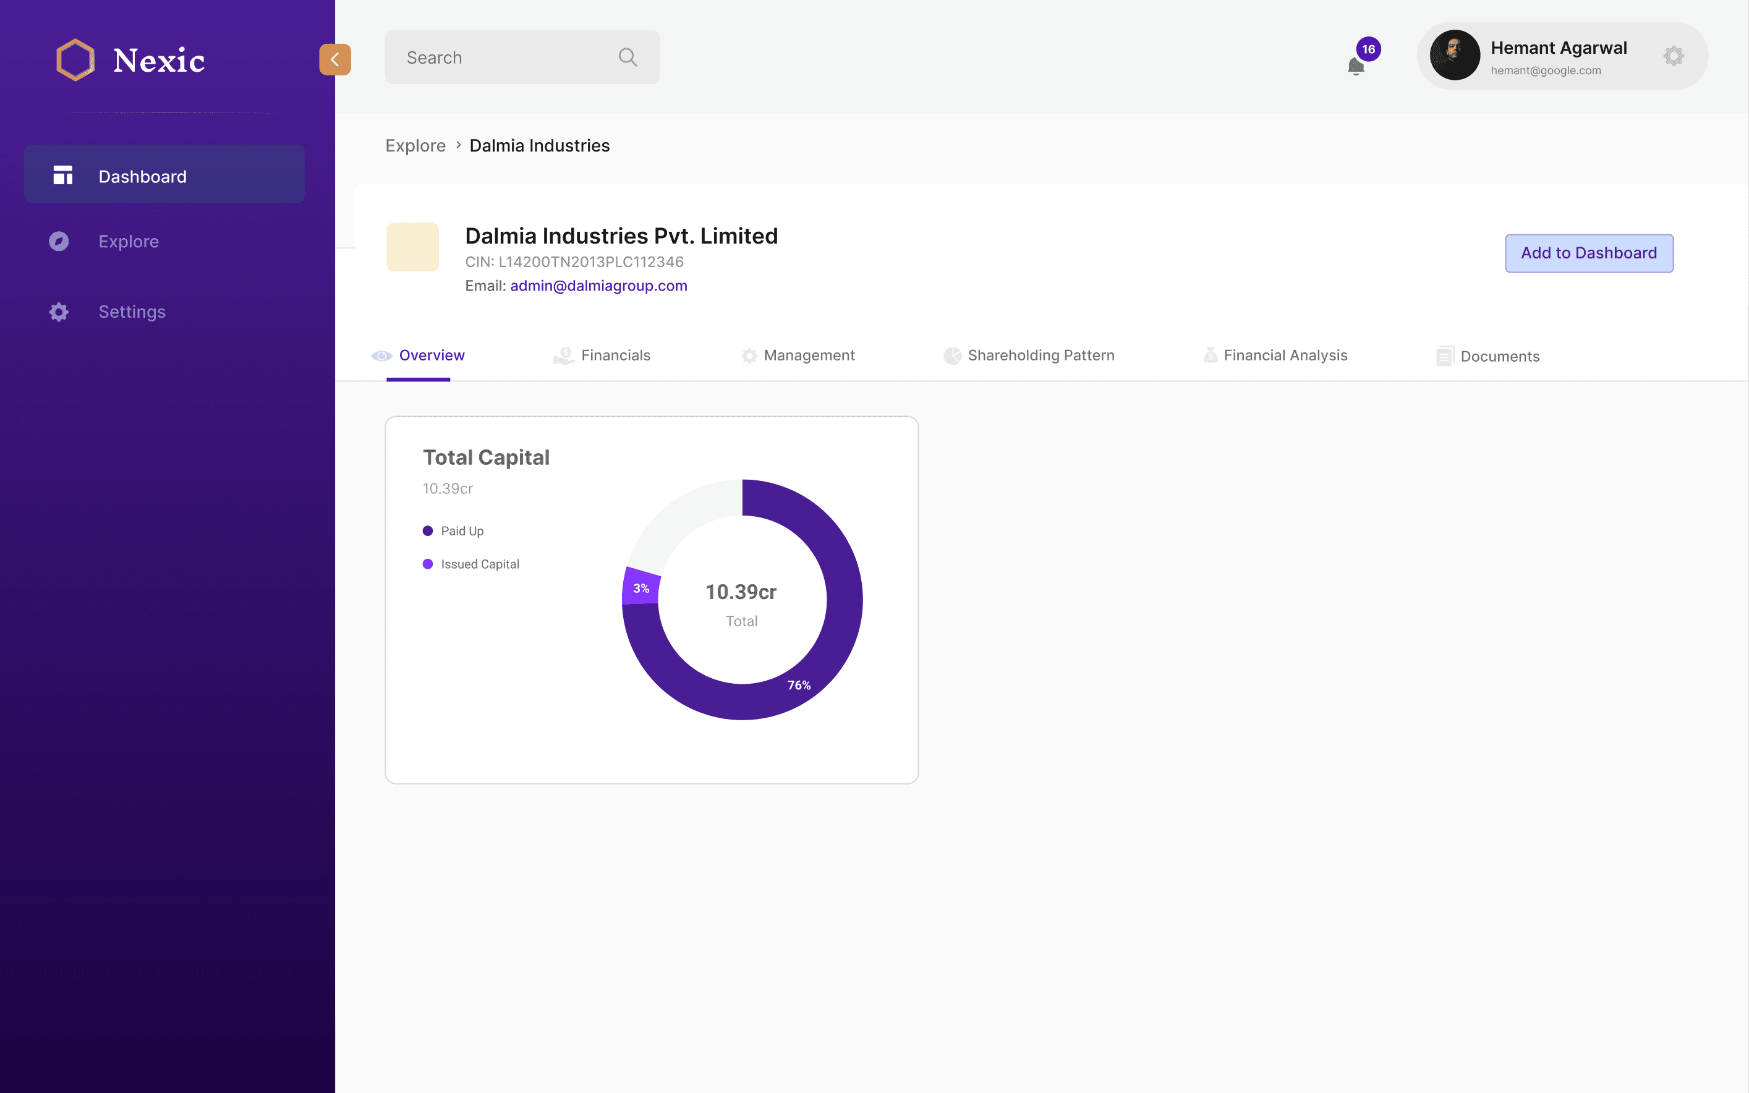The height and width of the screenshot is (1093, 1749).
Task: Click the gear icon beside Hemant Agarwal
Action: click(1673, 56)
